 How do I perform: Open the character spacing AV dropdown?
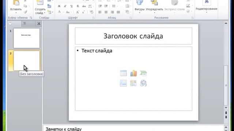click(91, 6)
